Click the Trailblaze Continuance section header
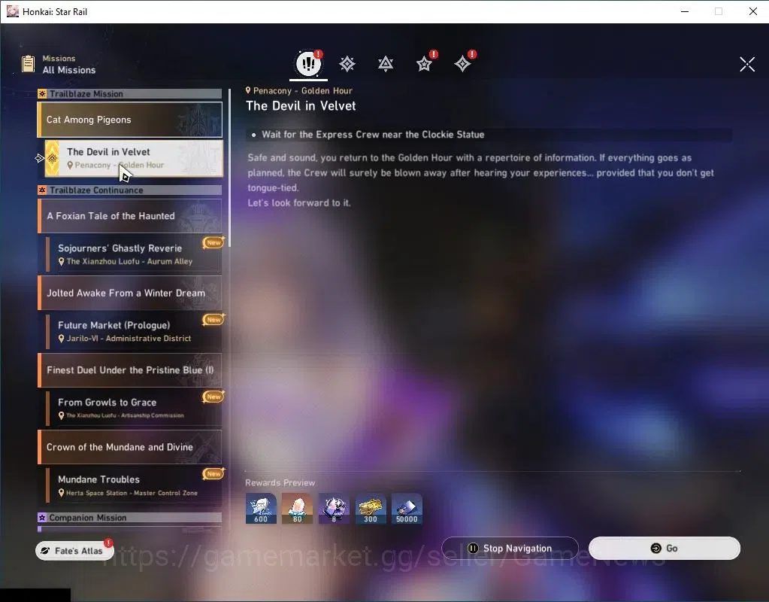 tap(129, 190)
